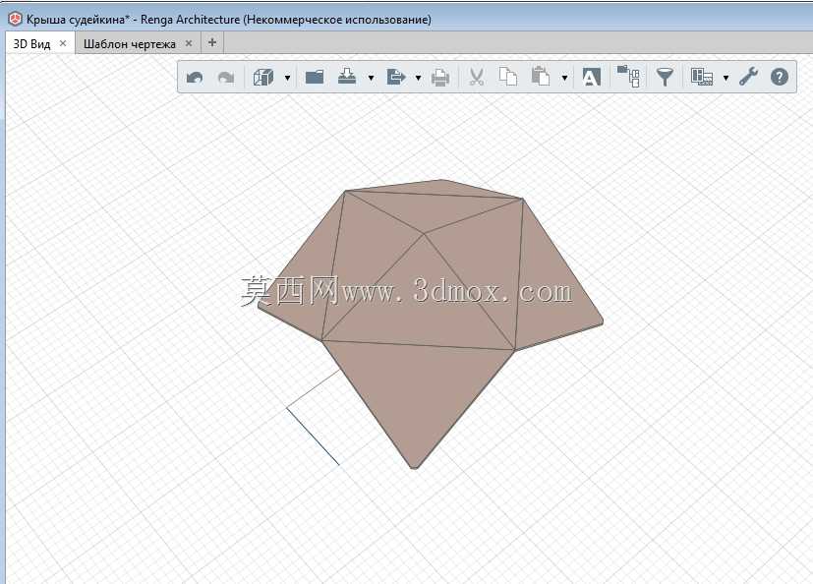This screenshot has width=813, height=584.
Task: Expand the export dropdown arrow
Action: [x=418, y=78]
